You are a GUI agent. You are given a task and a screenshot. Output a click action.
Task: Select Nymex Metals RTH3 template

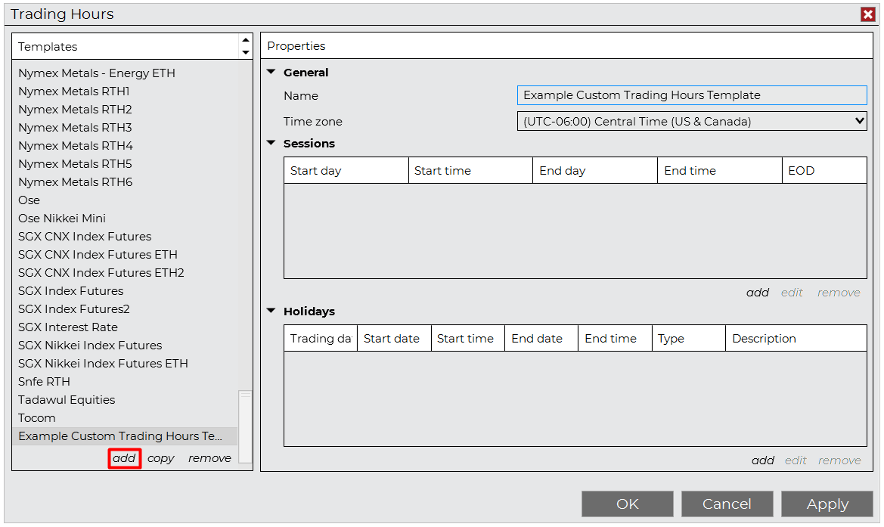coord(75,127)
